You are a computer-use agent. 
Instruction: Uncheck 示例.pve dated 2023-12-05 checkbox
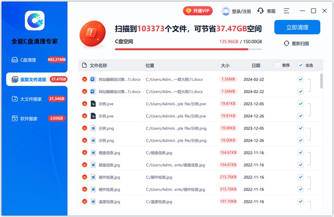301,104
